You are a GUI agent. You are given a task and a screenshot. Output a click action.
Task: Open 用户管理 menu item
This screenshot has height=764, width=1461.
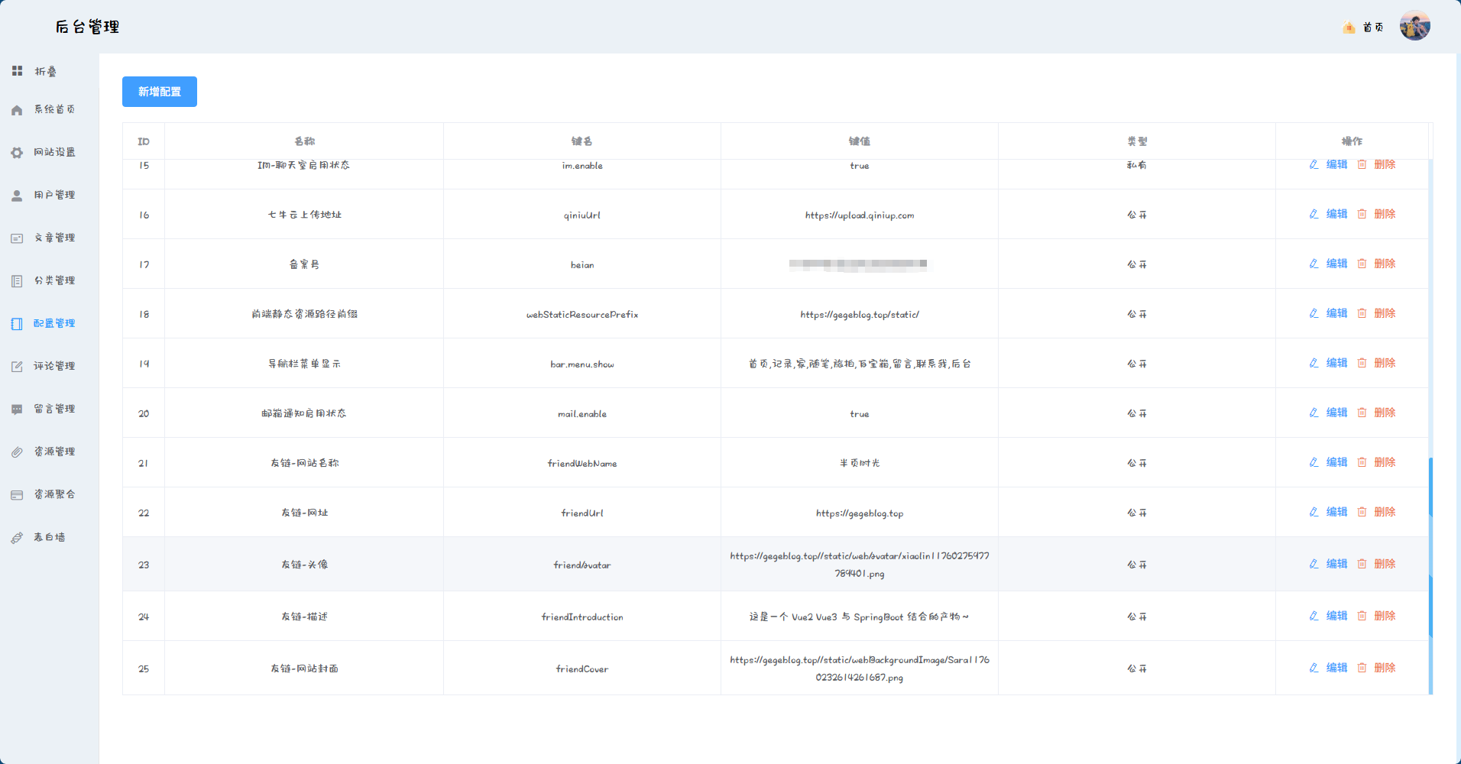click(50, 196)
